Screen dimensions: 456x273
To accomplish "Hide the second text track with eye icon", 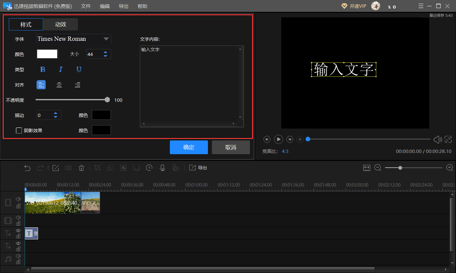I will click(18, 243).
